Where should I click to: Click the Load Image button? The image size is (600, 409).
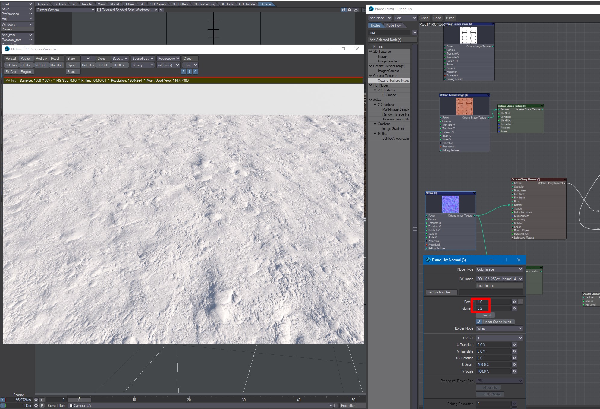tap(499, 286)
